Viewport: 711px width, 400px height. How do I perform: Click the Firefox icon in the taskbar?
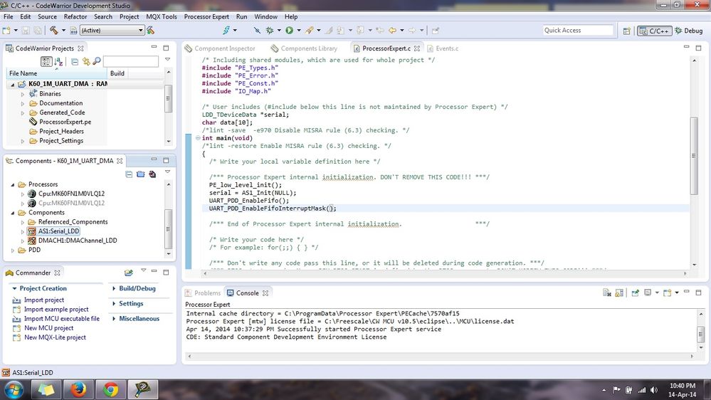pyautogui.click(x=77, y=389)
